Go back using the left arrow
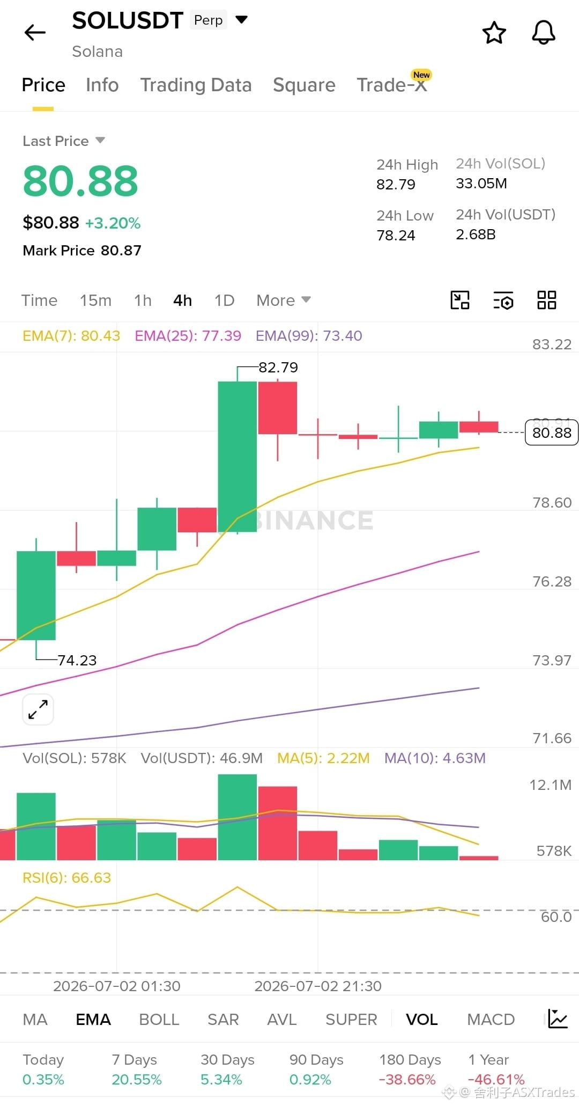579x1106 pixels. click(35, 33)
